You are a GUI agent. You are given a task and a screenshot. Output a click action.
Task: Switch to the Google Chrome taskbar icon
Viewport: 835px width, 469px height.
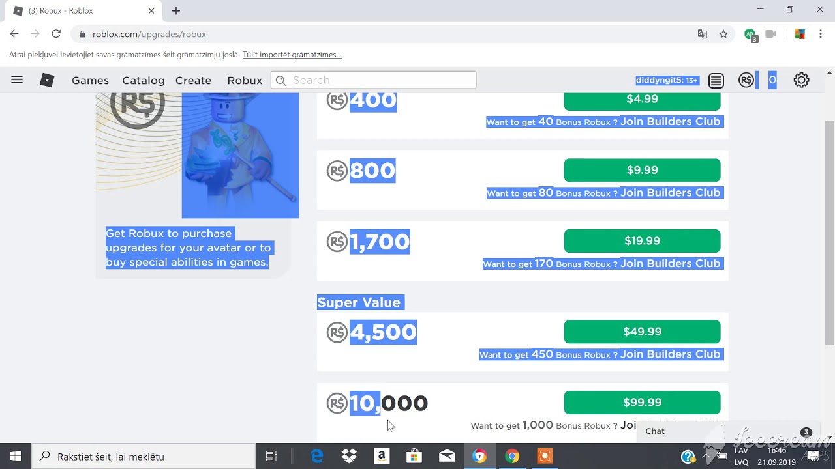point(512,457)
